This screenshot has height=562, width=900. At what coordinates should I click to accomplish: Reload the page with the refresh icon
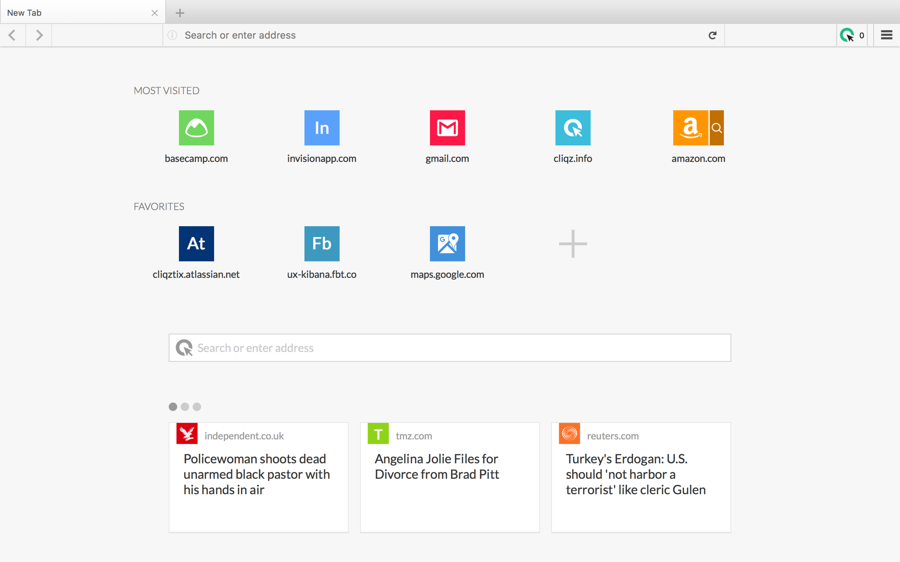(712, 35)
